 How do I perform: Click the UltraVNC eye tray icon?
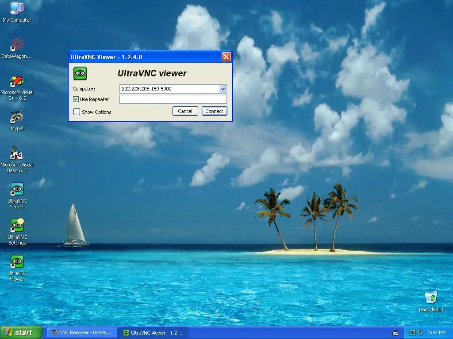(x=412, y=332)
